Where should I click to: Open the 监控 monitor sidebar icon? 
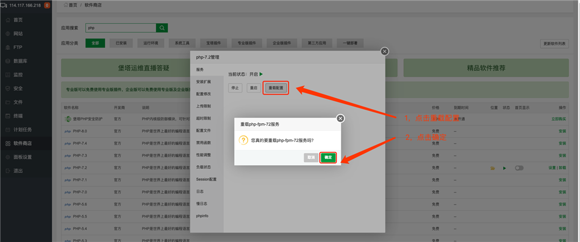pos(8,74)
